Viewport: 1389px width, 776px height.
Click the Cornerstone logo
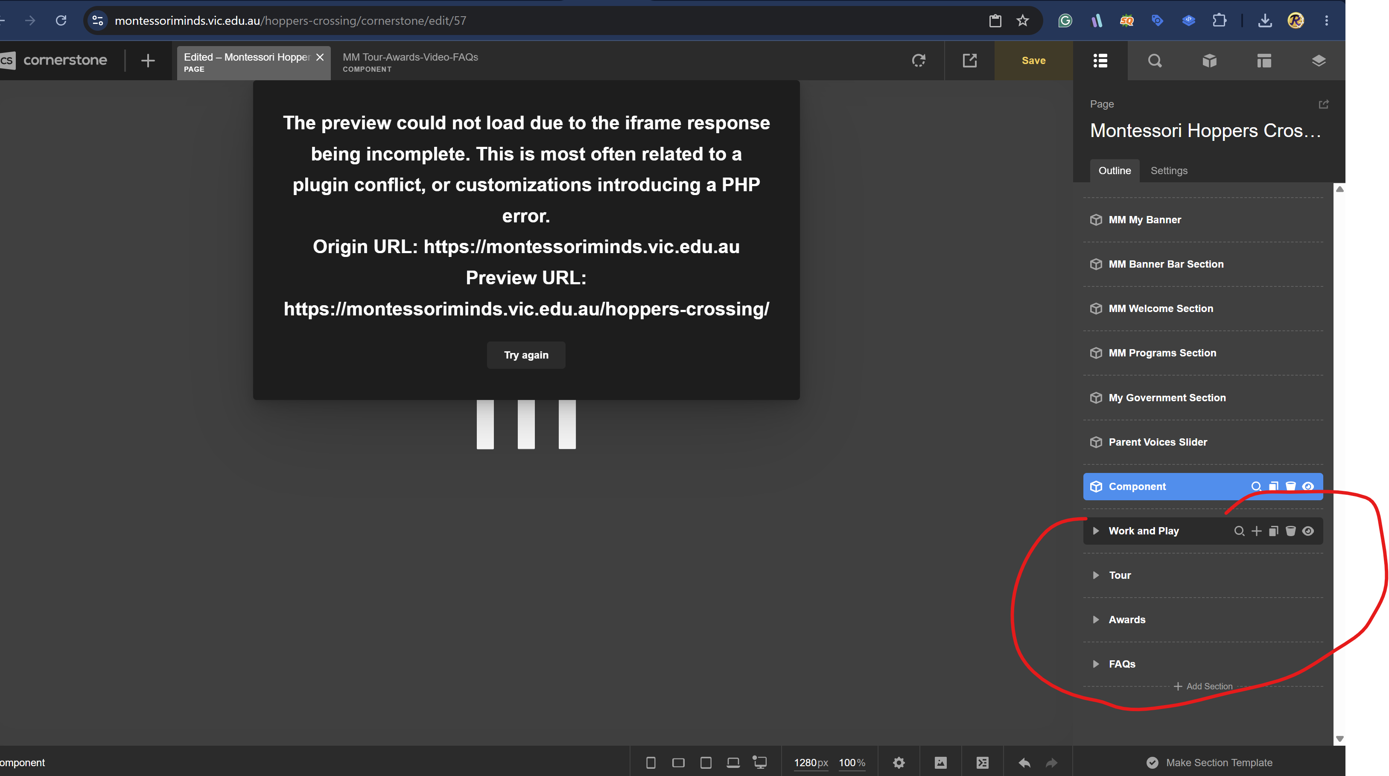(54, 60)
